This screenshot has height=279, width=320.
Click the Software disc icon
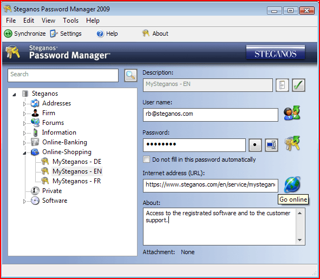(35, 201)
